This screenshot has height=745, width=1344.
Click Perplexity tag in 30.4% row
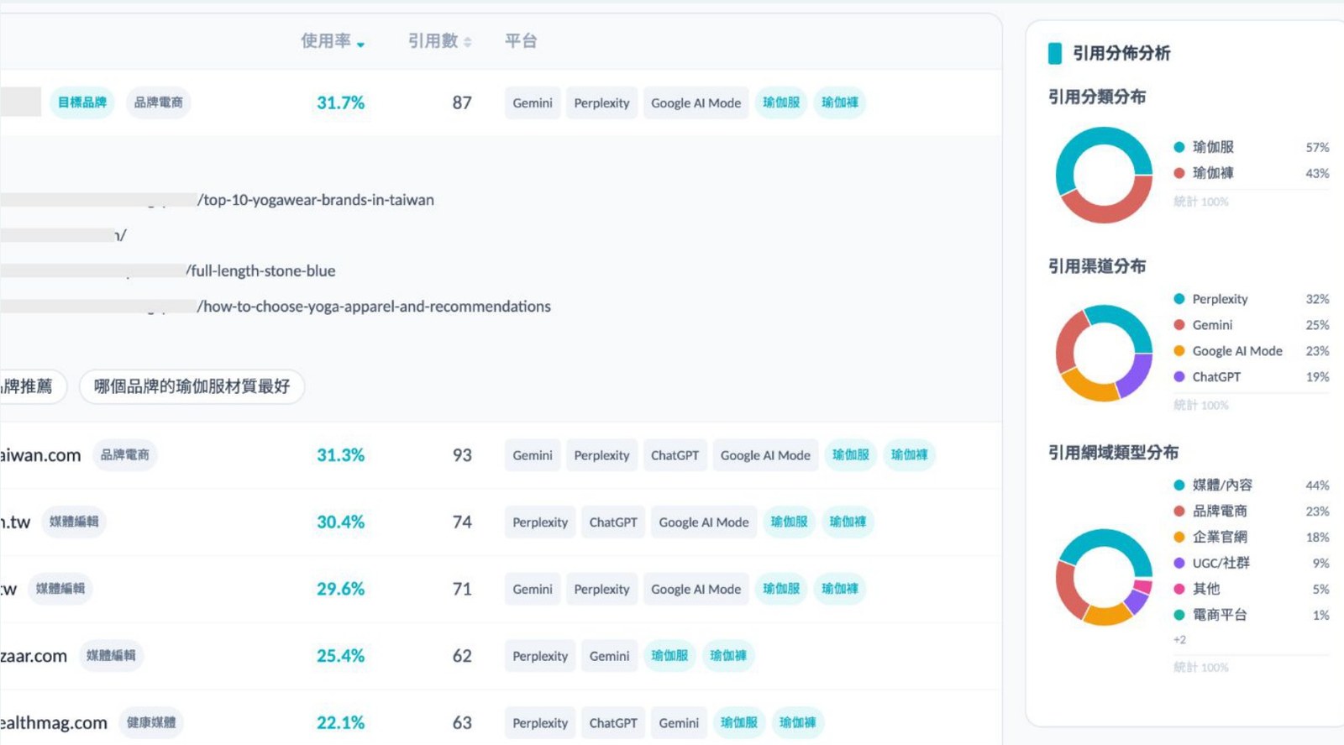click(540, 522)
